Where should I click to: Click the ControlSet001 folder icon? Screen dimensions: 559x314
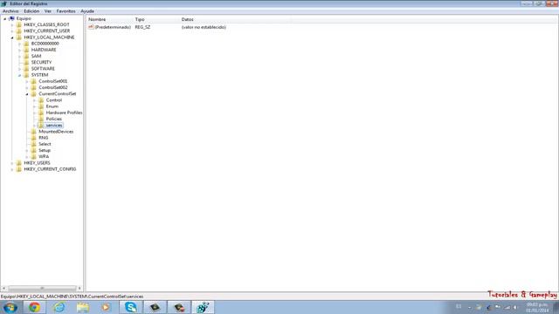pyautogui.click(x=34, y=81)
